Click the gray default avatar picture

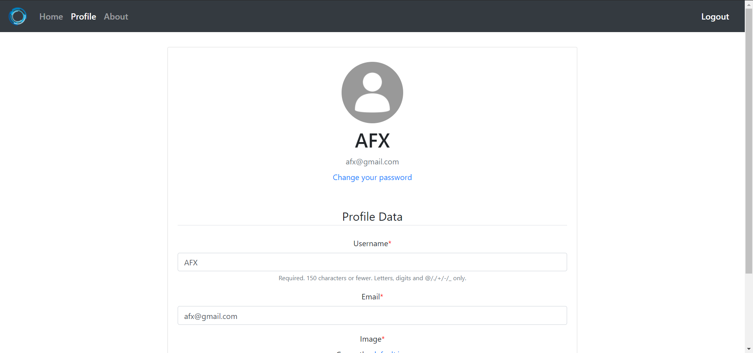[x=372, y=92]
